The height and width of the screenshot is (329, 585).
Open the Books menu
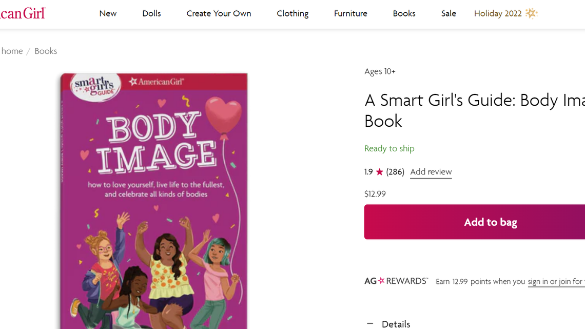tap(404, 13)
